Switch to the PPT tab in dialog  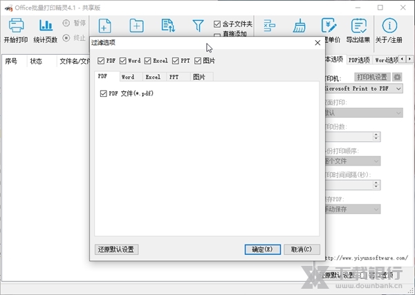coord(178,77)
